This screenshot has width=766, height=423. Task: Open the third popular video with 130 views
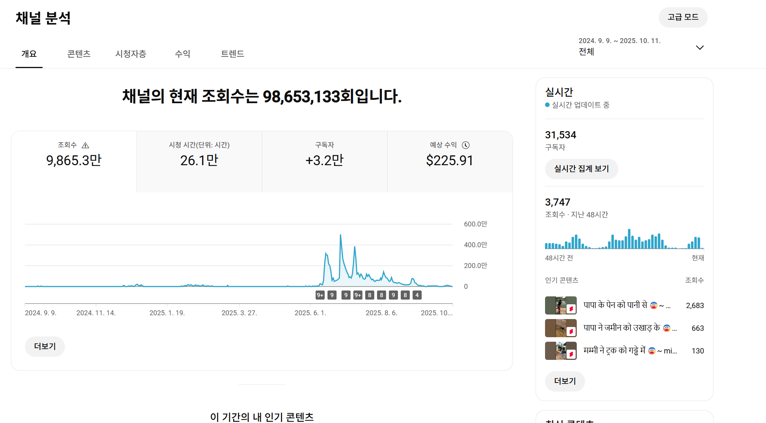561,351
